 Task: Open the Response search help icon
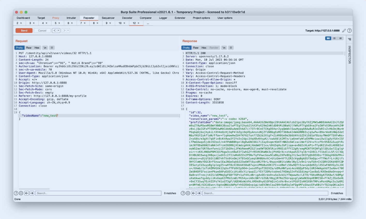tap(183, 193)
